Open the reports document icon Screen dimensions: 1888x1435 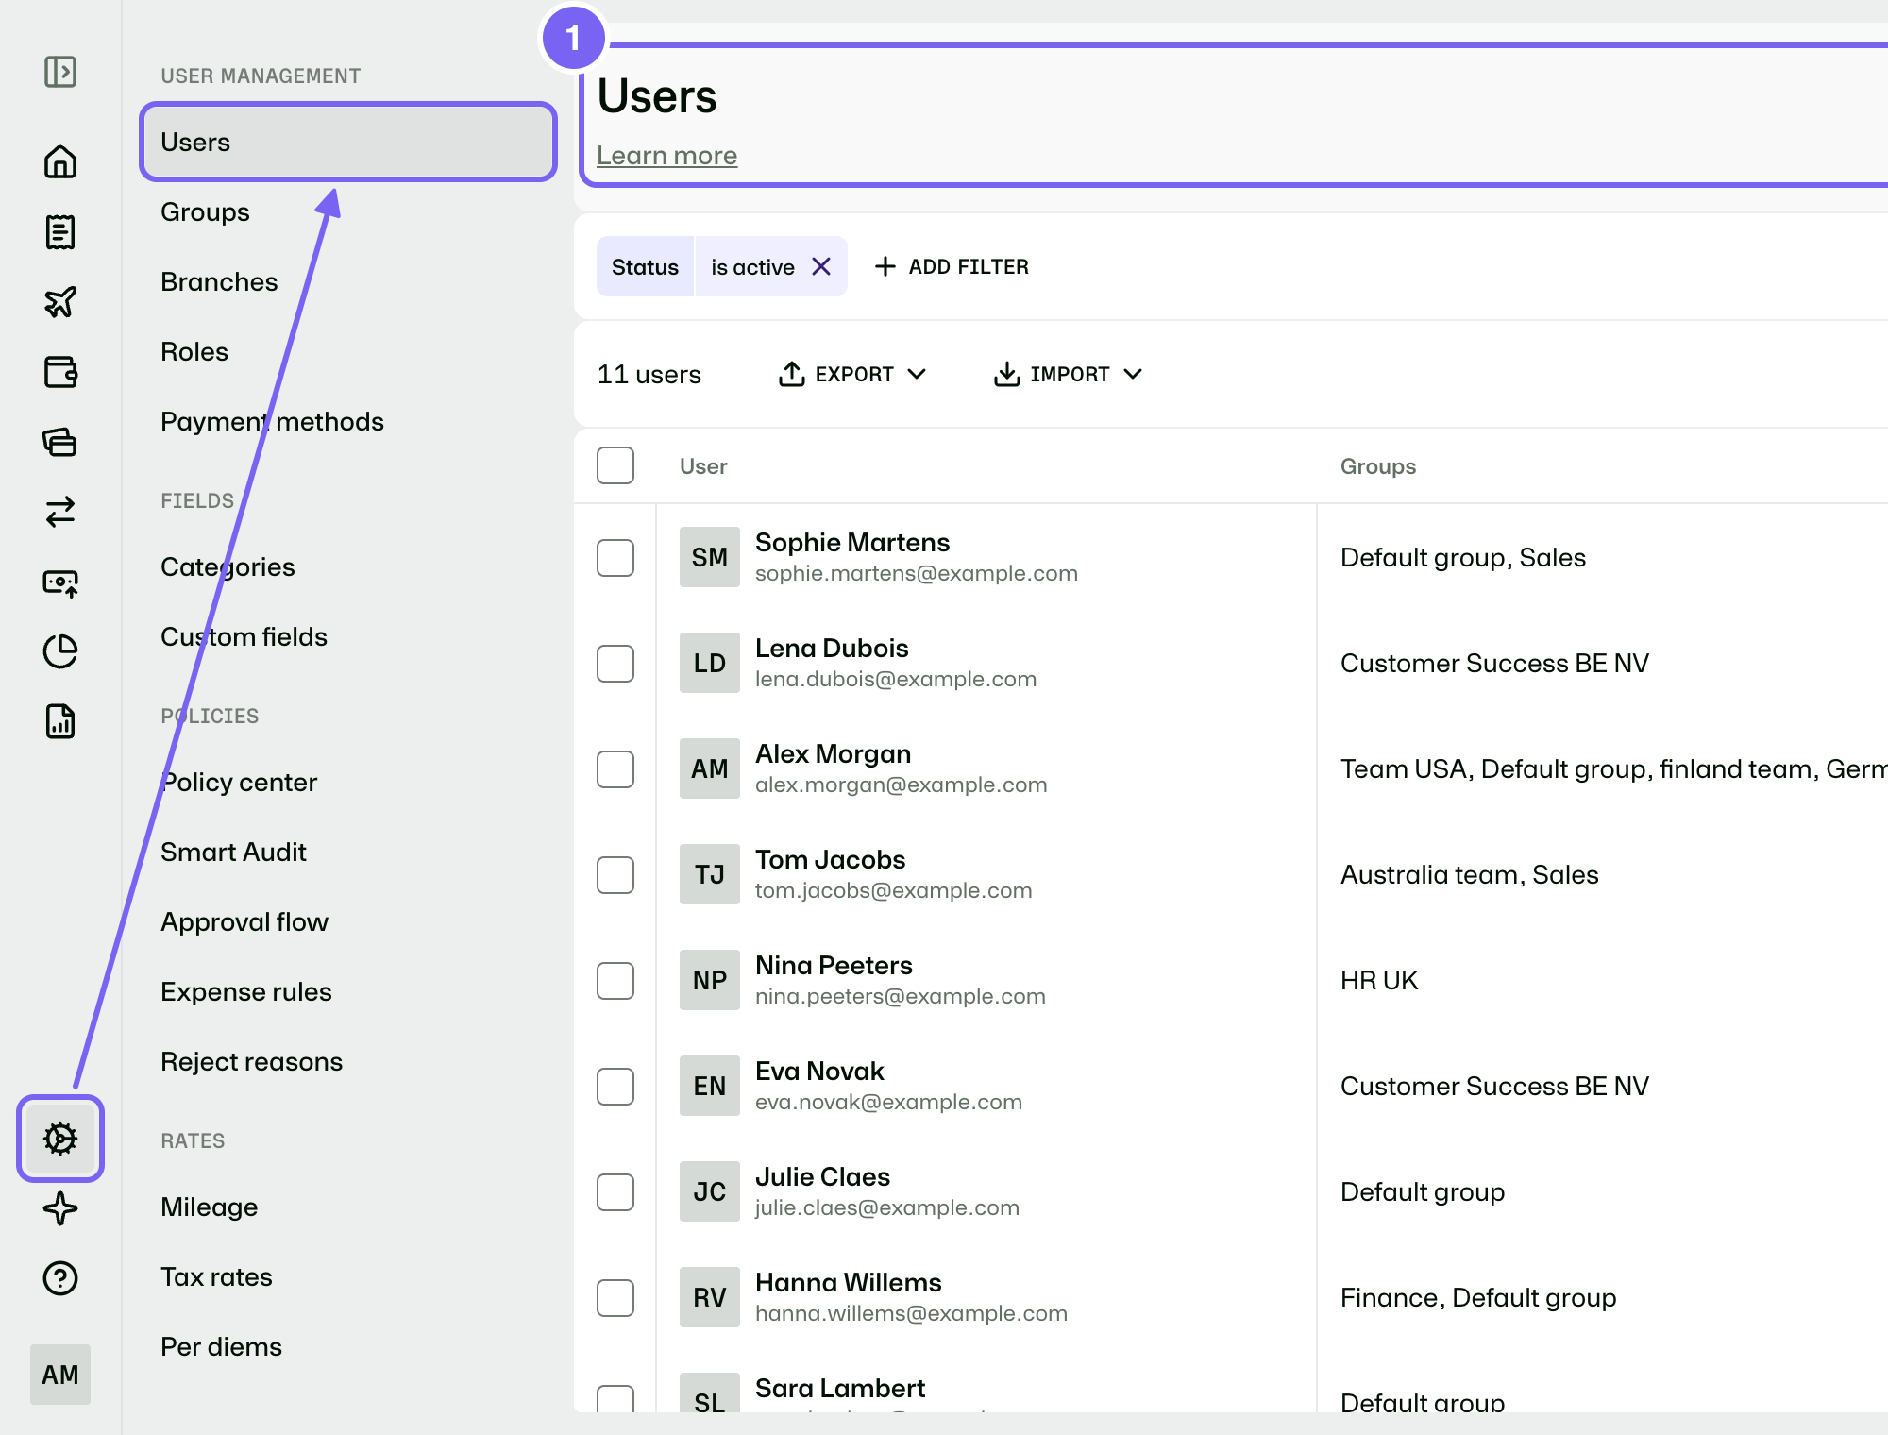point(60,721)
